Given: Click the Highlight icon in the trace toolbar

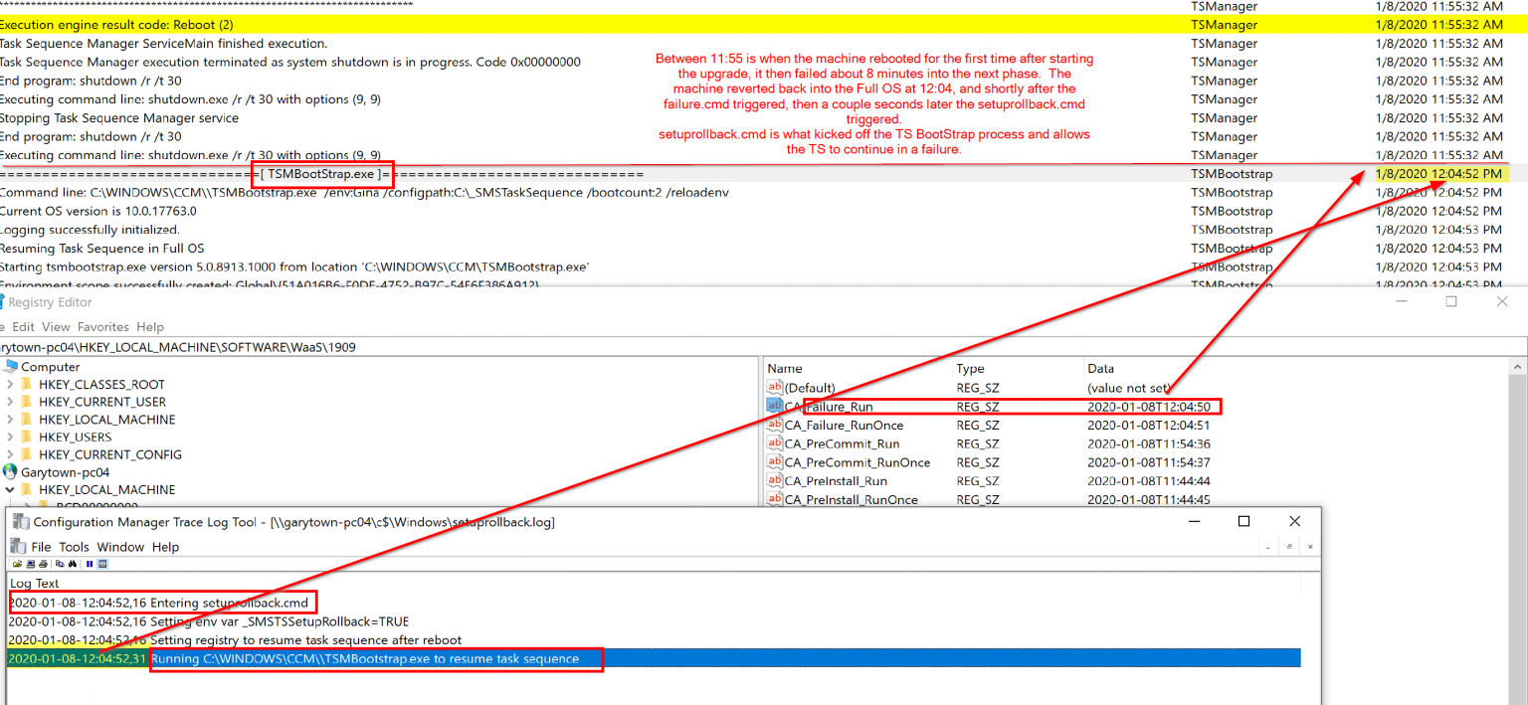Looking at the screenshot, I should [104, 564].
